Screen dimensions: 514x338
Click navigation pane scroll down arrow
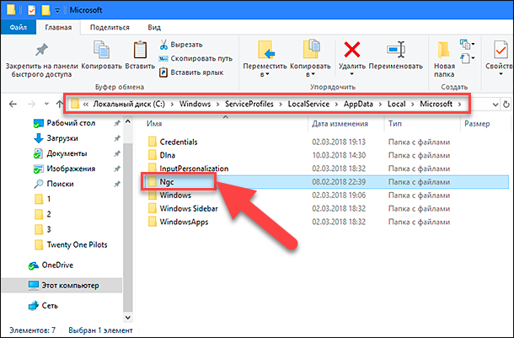128,317
